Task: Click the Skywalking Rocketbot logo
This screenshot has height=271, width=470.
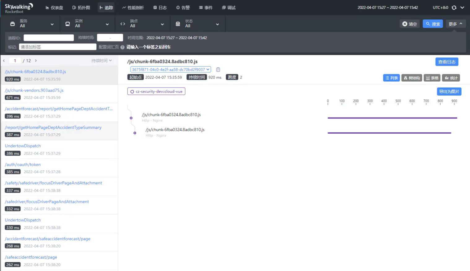Action: point(19,8)
